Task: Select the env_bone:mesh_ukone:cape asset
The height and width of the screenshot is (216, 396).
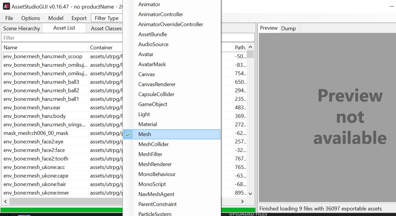Action: [36, 176]
